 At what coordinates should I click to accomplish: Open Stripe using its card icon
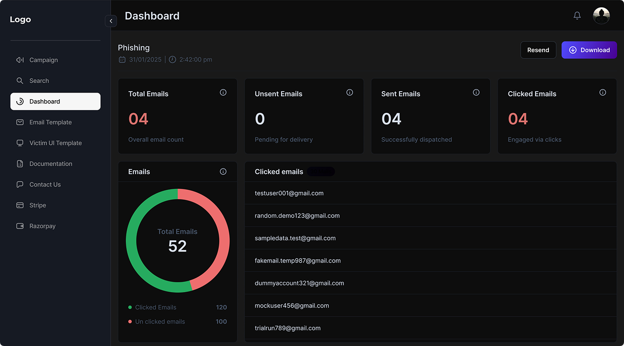[19, 205]
